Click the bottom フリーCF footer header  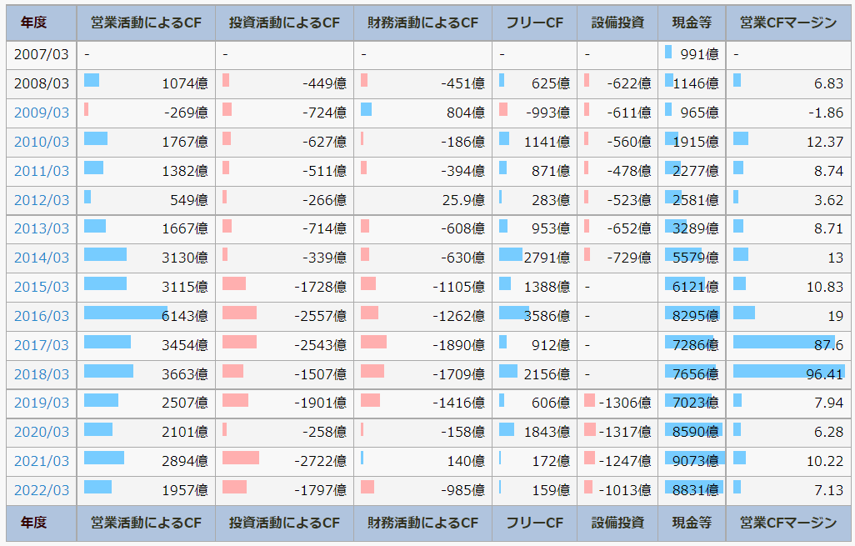(535, 523)
